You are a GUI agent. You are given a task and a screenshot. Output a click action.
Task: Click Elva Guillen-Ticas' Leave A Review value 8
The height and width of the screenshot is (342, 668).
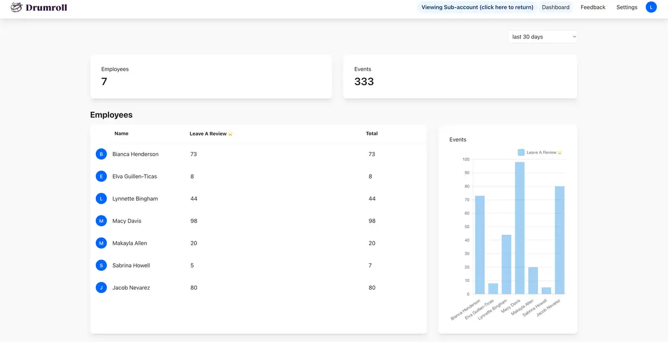click(x=192, y=176)
